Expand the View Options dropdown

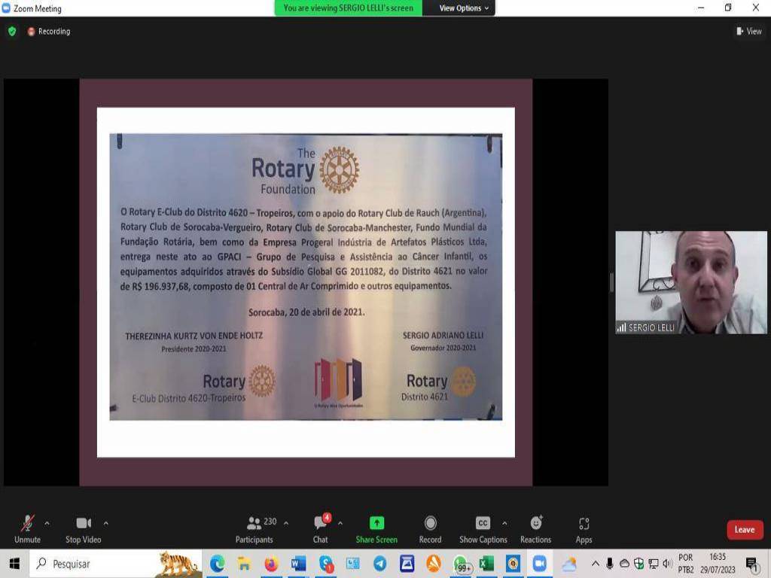click(464, 8)
